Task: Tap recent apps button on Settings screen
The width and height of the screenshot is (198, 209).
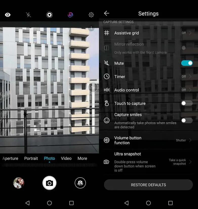Action: click(x=170, y=203)
